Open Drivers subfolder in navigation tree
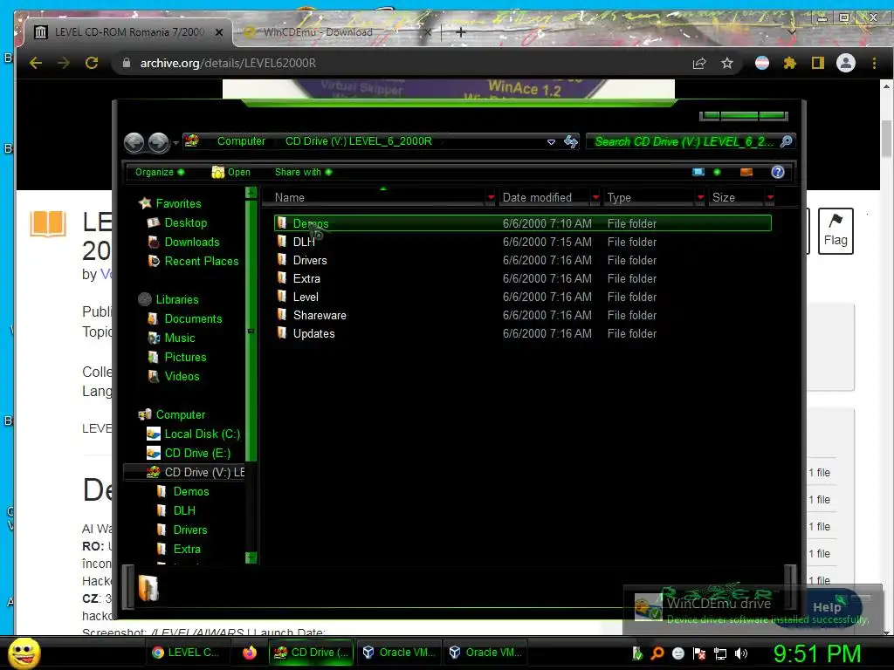This screenshot has height=670, width=894. coord(182,530)
